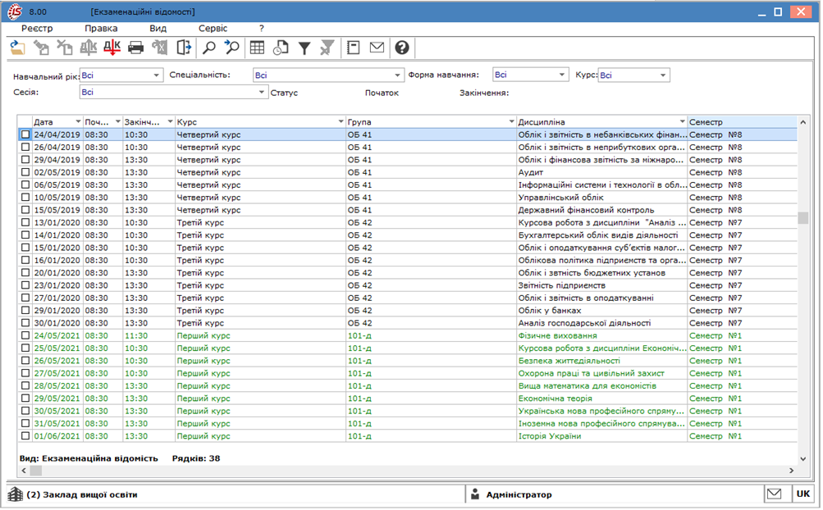Click the building institution icon
The height and width of the screenshot is (510, 823).
pyautogui.click(x=16, y=494)
